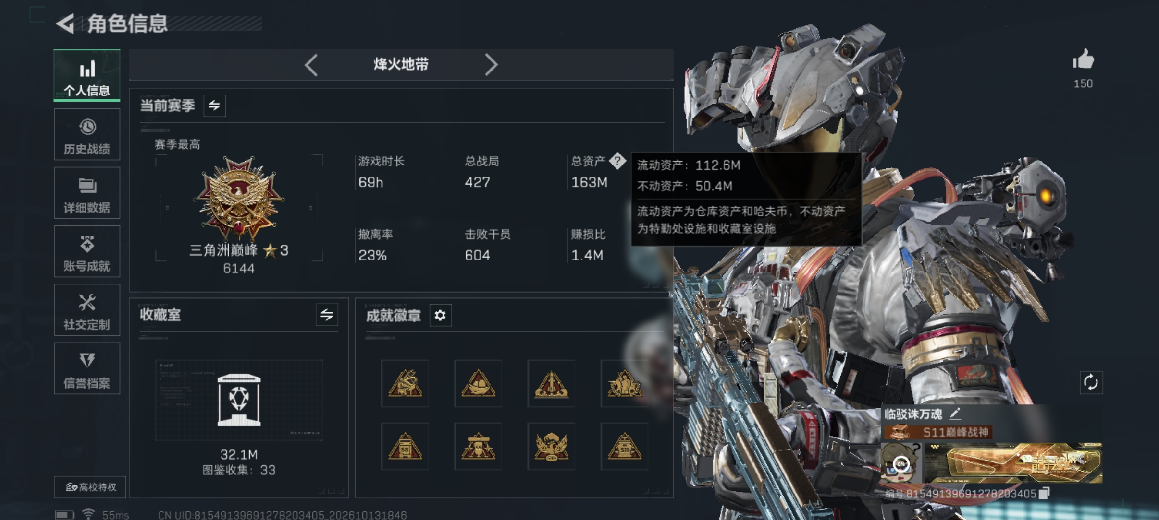Click the 三角洲巅峰 rank emblem
The image size is (1159, 520).
(x=239, y=198)
